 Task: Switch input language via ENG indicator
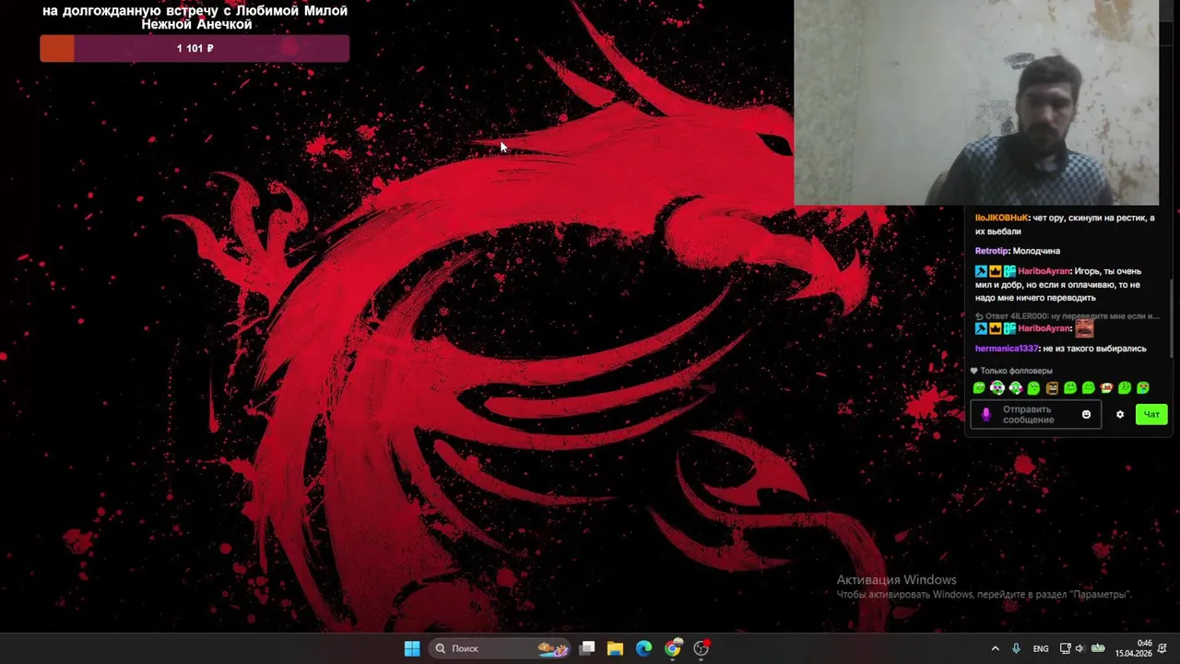(x=1041, y=649)
